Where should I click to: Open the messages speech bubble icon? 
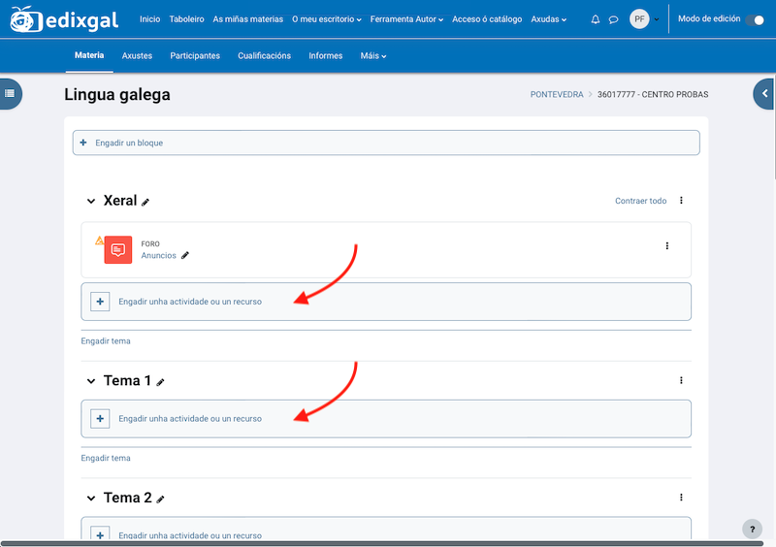[613, 19]
